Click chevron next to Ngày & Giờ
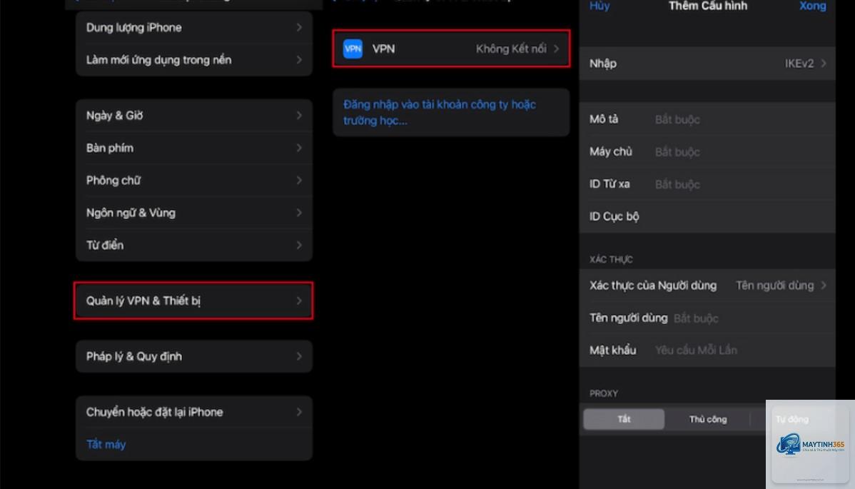The width and height of the screenshot is (855, 489). (x=299, y=116)
